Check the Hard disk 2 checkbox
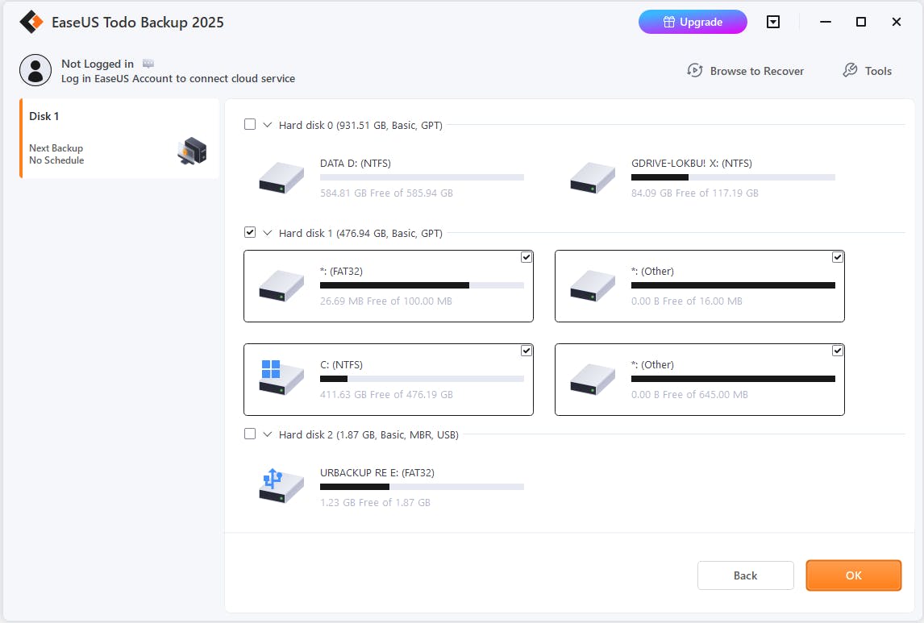The height and width of the screenshot is (623, 924). 250,434
